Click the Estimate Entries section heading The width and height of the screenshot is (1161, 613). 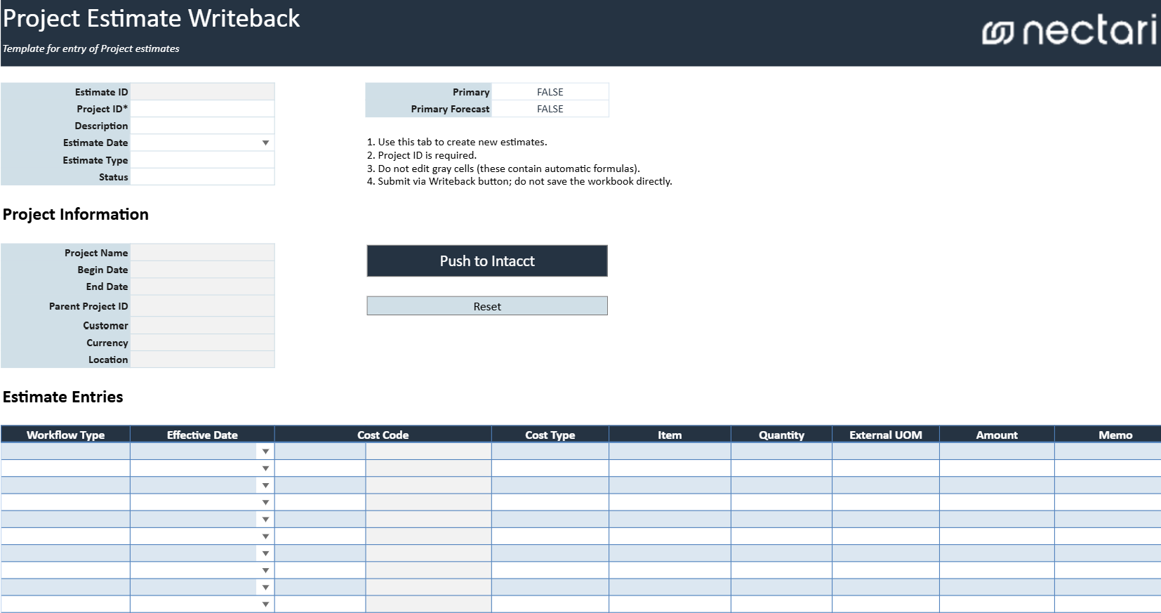click(63, 397)
